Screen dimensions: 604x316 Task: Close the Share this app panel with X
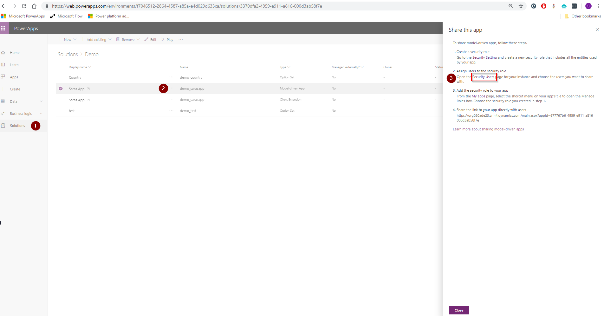coord(597,30)
